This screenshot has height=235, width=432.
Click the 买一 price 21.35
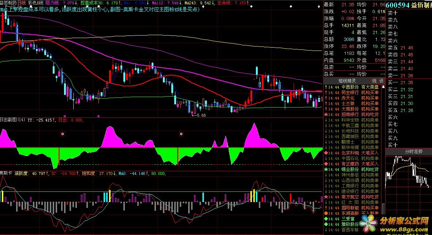(x=407, y=83)
